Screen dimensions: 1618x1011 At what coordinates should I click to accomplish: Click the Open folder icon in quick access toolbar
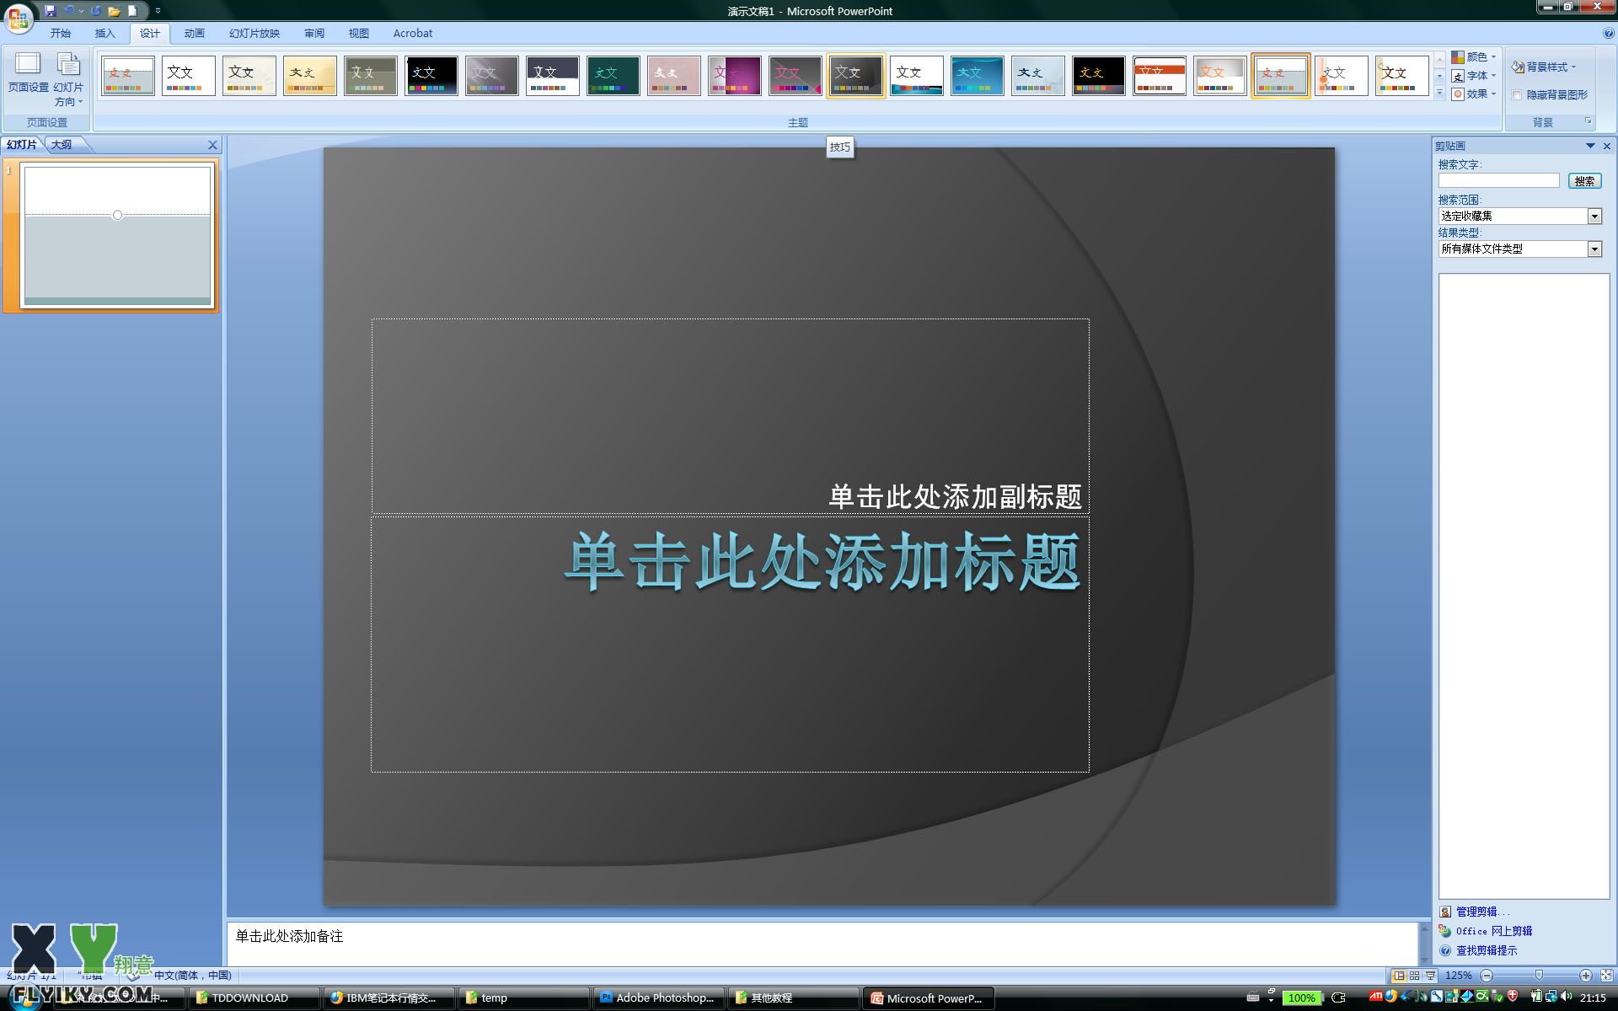pos(114,11)
